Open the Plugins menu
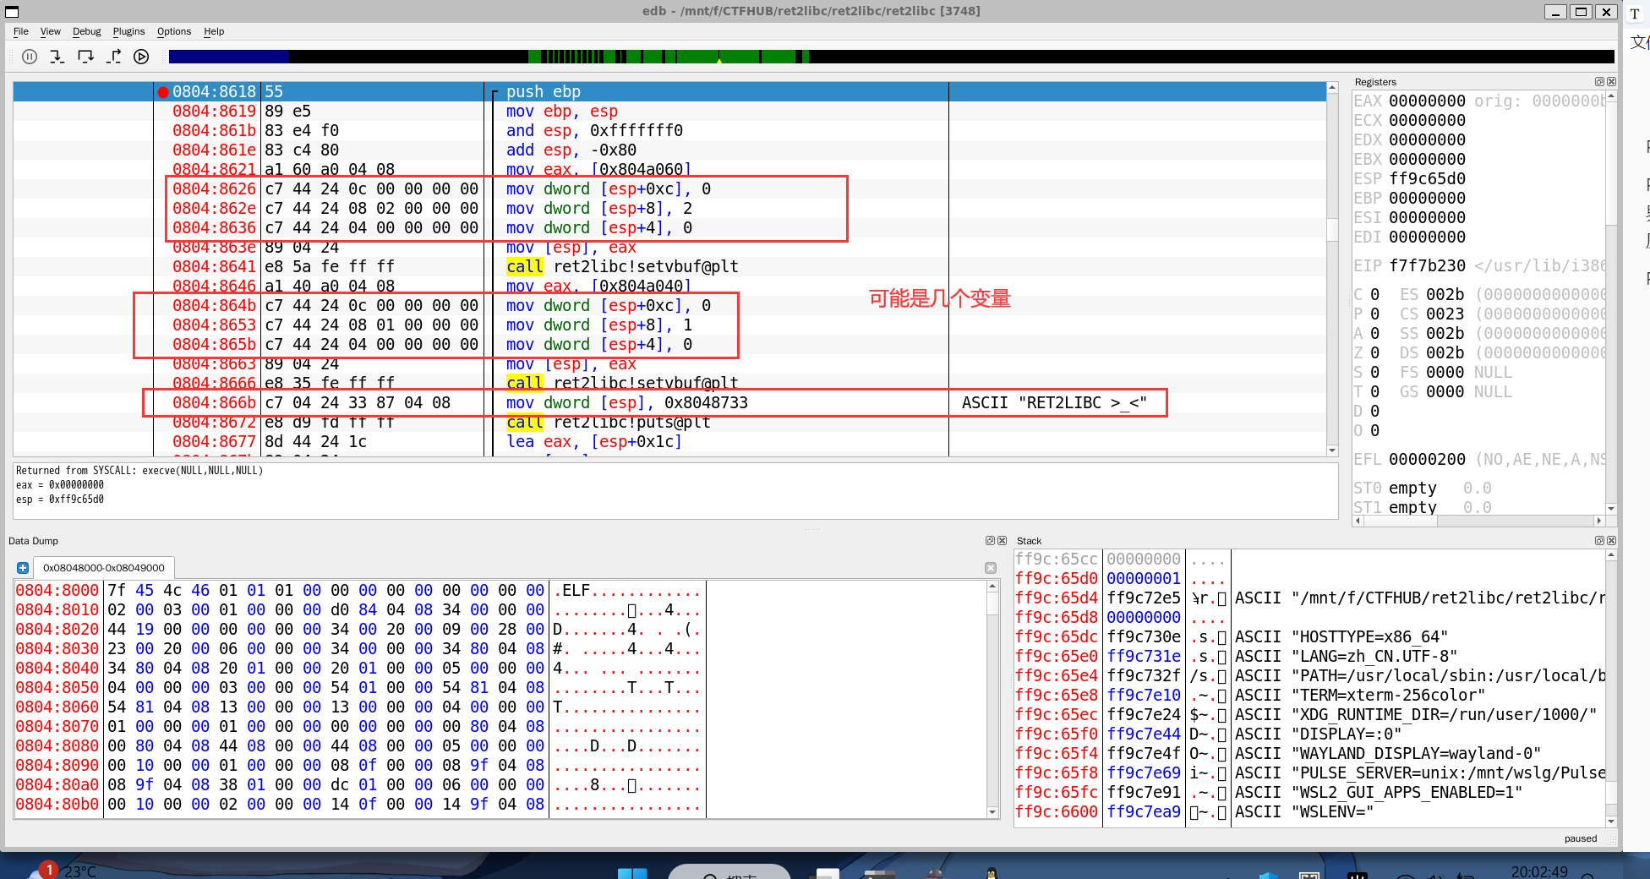Viewport: 1650px width, 879px height. [129, 31]
